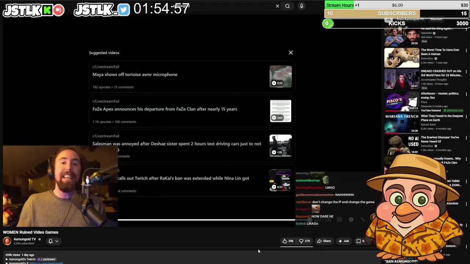This screenshot has height=264, width=470.
Task: Open notification bell dropdown for Asmongold TV
Action: click(x=53, y=241)
